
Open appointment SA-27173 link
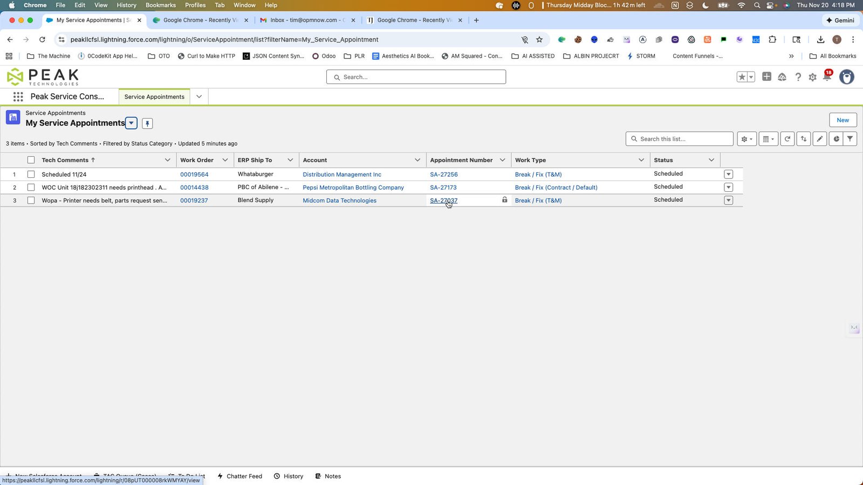coord(443,188)
